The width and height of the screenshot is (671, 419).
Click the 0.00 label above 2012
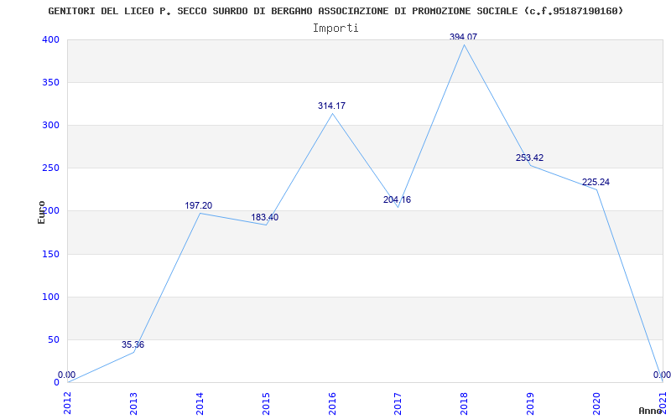(67, 375)
